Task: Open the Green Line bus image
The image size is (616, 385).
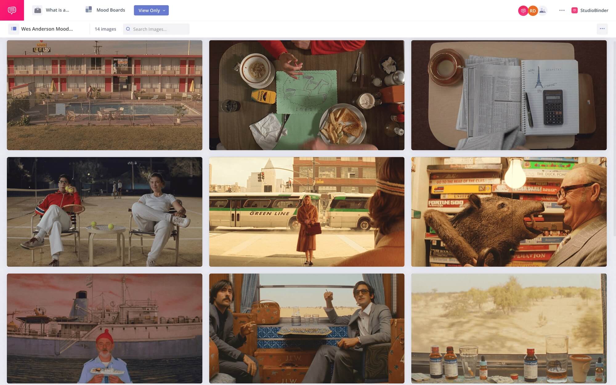Action: tap(307, 212)
